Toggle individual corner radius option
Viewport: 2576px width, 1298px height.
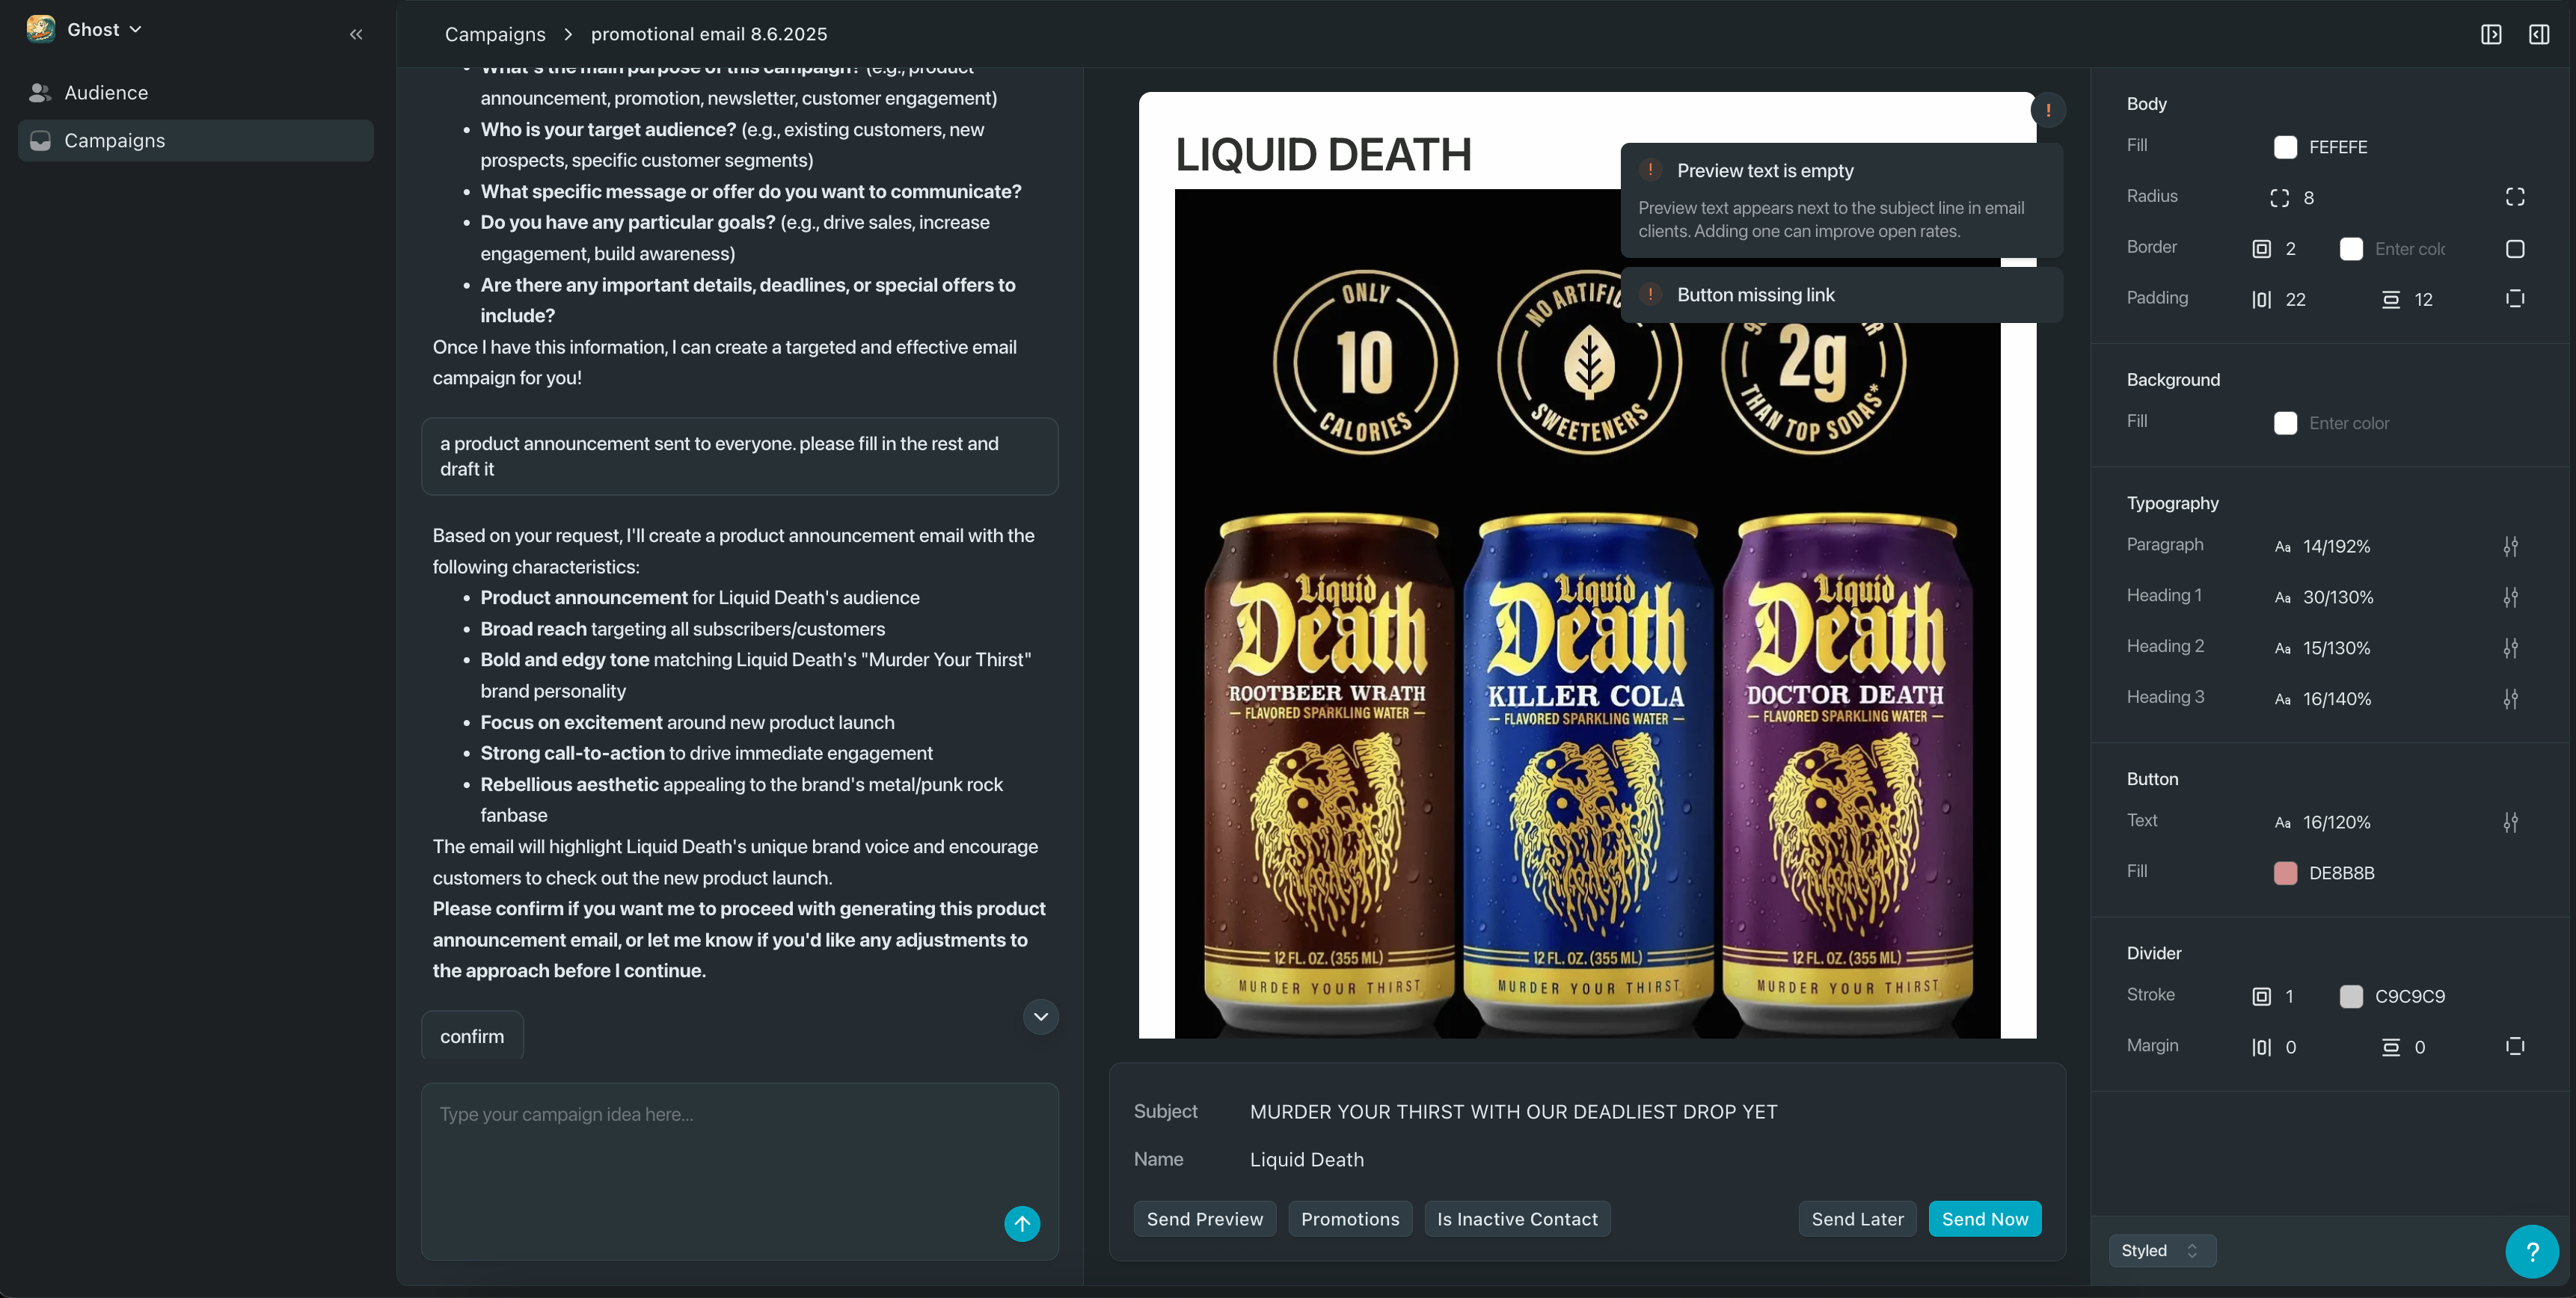(2515, 197)
